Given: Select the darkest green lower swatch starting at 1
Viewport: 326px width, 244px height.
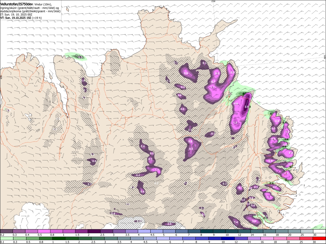Looking at the screenshot, I should (59, 238).
